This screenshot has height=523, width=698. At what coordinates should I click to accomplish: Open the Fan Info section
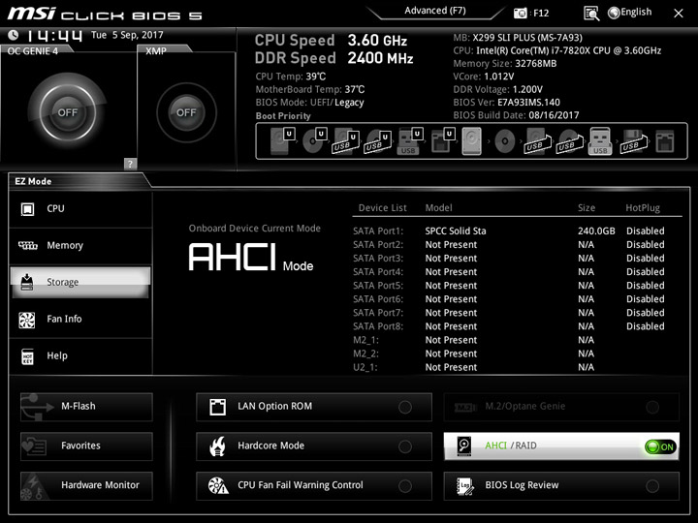80,319
